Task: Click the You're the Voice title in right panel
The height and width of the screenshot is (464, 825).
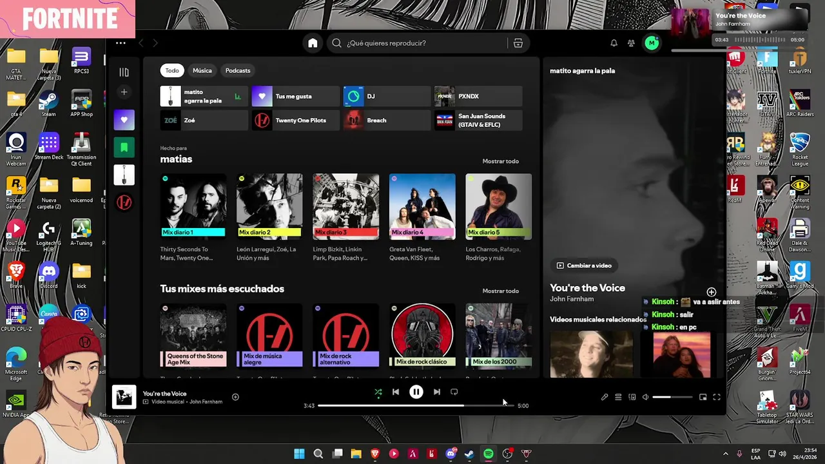Action: click(x=587, y=288)
